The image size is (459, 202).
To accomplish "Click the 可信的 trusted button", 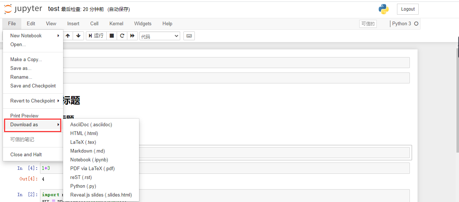I will point(368,24).
